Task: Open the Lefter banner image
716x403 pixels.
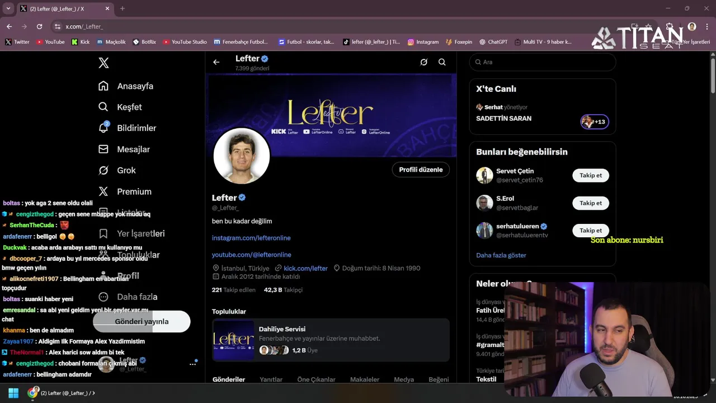Action: tap(332, 115)
